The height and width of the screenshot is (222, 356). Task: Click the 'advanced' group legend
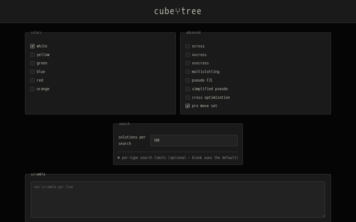coord(193,32)
